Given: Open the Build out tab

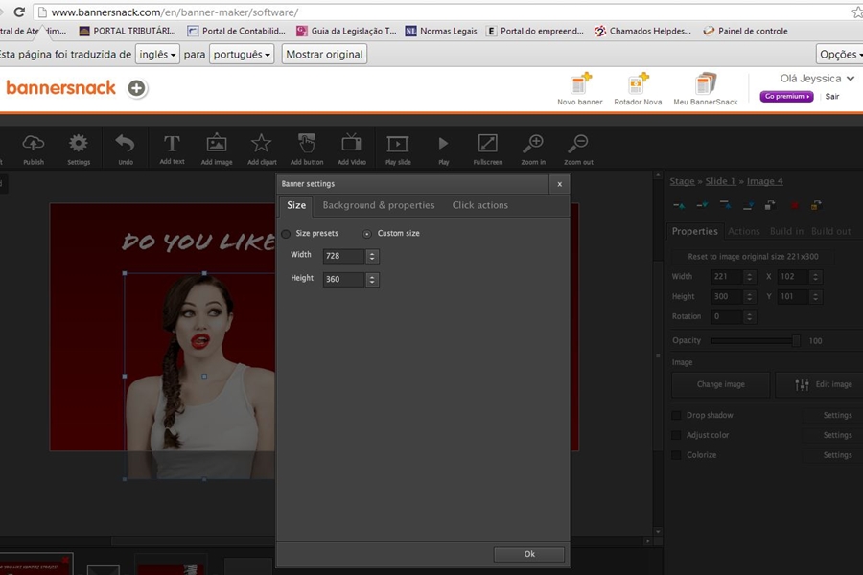Looking at the screenshot, I should point(831,231).
